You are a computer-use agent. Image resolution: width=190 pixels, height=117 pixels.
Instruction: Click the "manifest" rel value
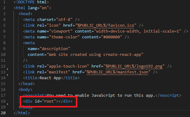(x=58, y=72)
